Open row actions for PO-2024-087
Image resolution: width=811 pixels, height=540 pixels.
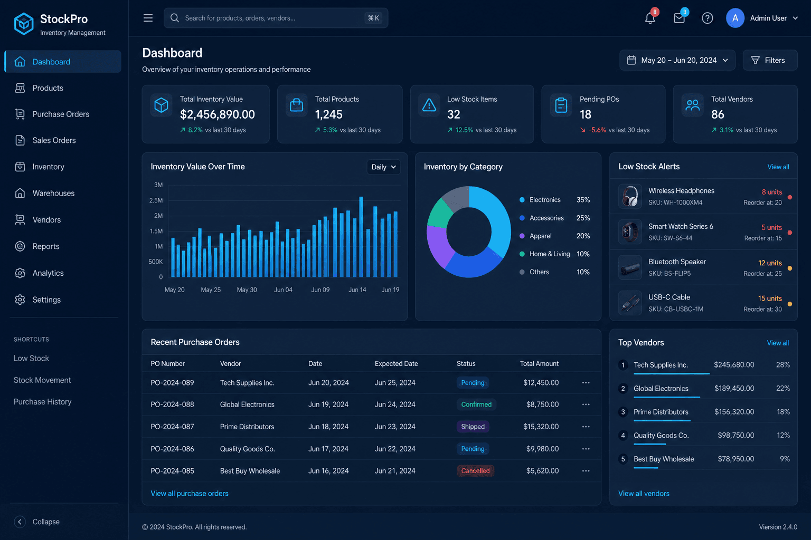pyautogui.click(x=586, y=427)
